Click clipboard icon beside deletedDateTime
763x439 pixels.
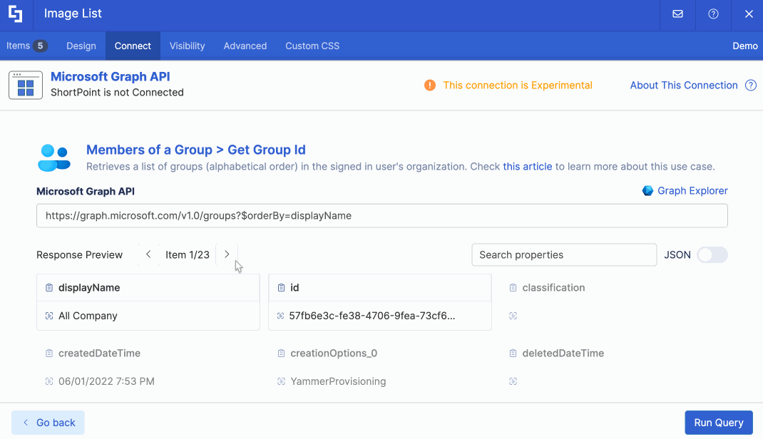(513, 353)
